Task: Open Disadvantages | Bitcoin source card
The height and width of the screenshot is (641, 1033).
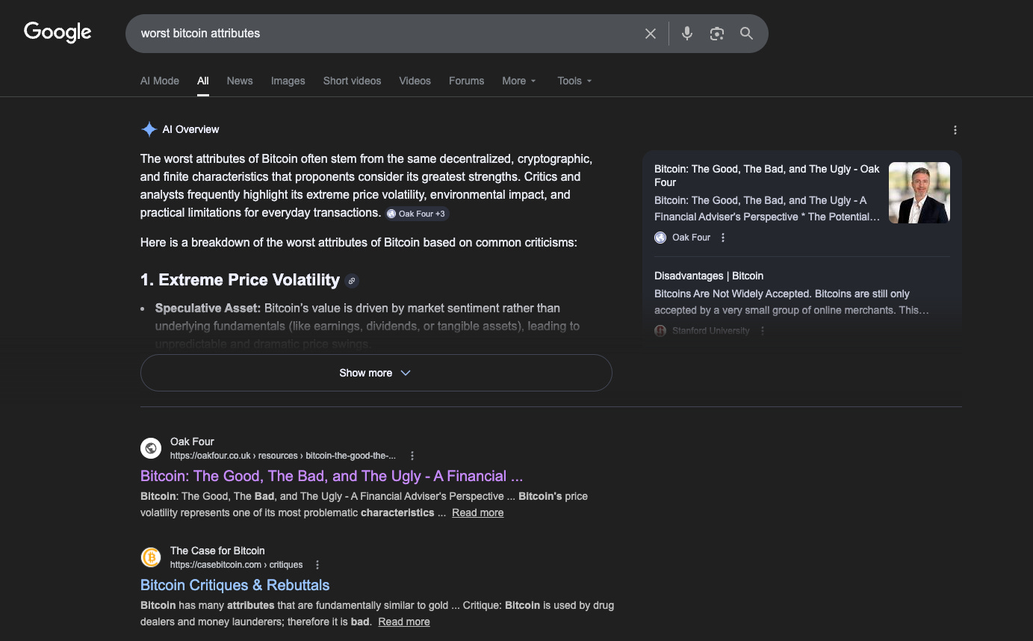Action: tap(709, 276)
